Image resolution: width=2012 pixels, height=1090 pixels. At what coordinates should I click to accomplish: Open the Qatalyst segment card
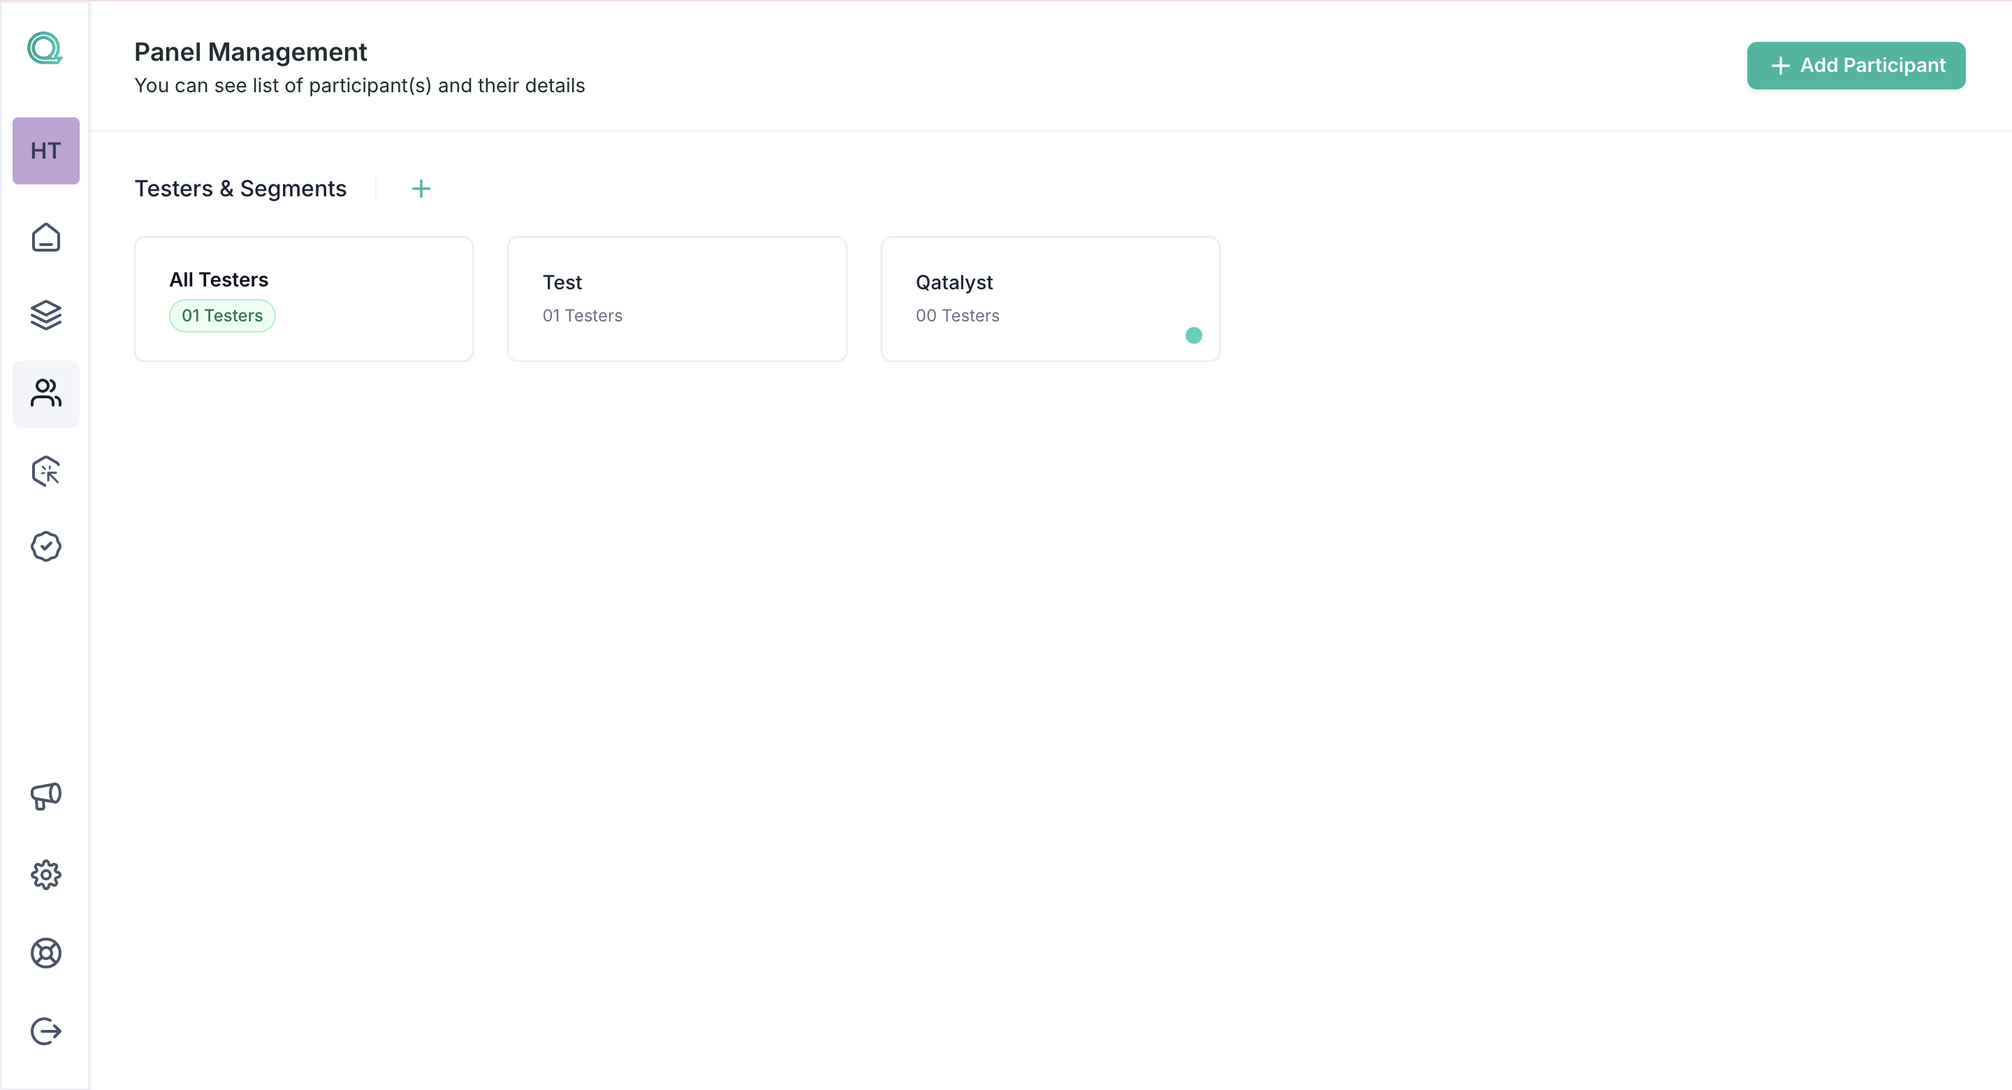[1049, 298]
